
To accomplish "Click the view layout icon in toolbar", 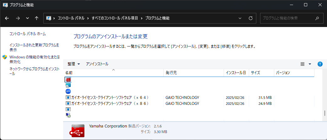I will tap(302, 64).
